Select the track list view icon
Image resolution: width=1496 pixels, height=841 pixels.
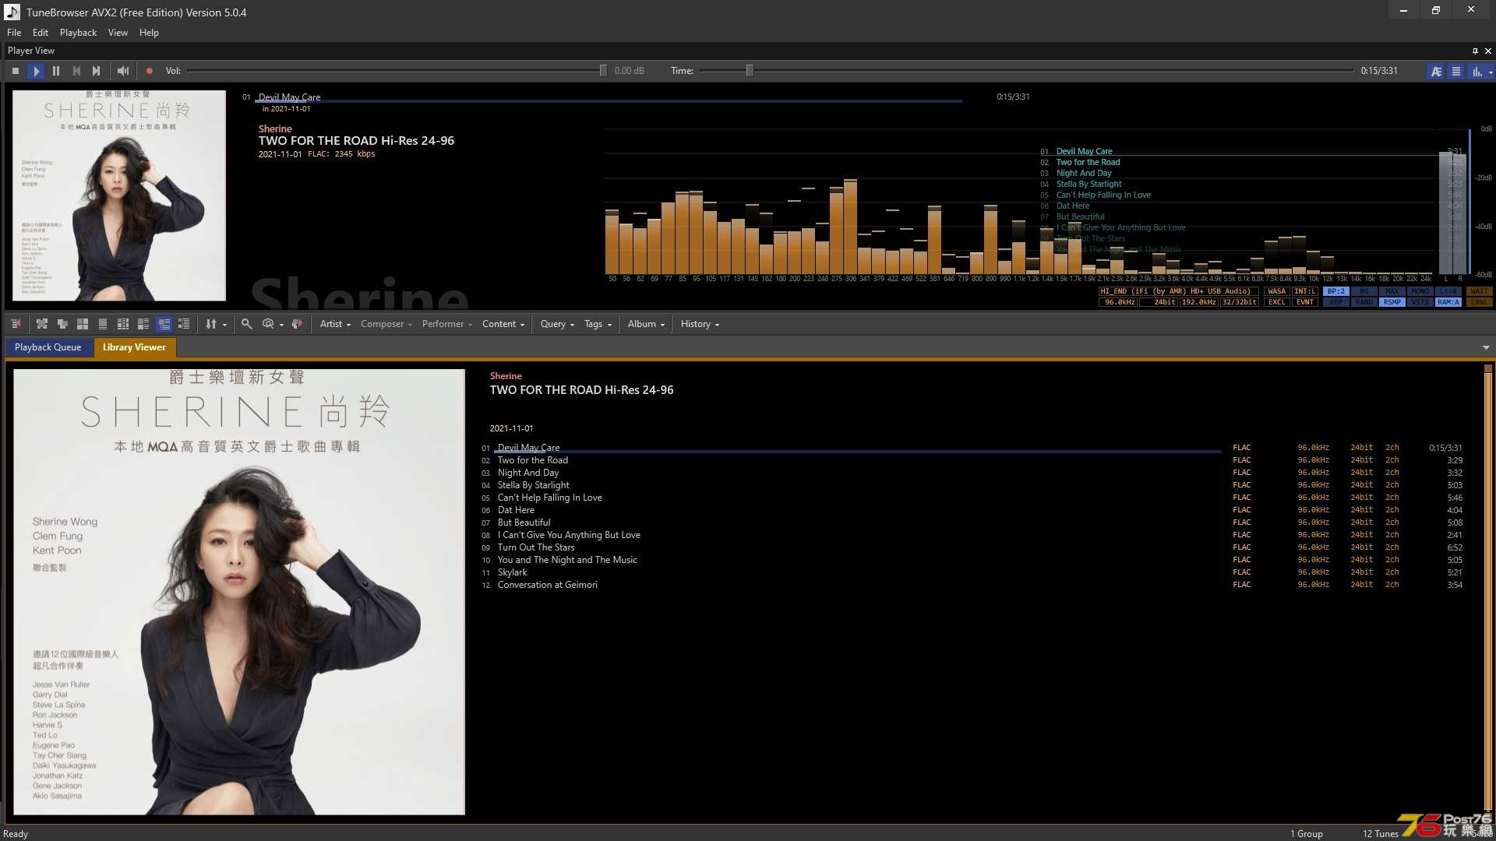tap(184, 324)
